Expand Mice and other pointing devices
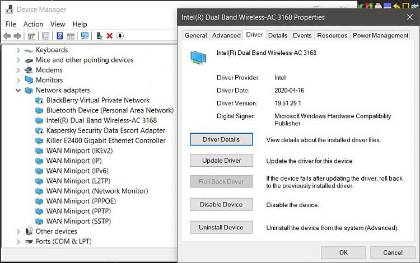Screen dimensions: 420x263 tap(18, 60)
